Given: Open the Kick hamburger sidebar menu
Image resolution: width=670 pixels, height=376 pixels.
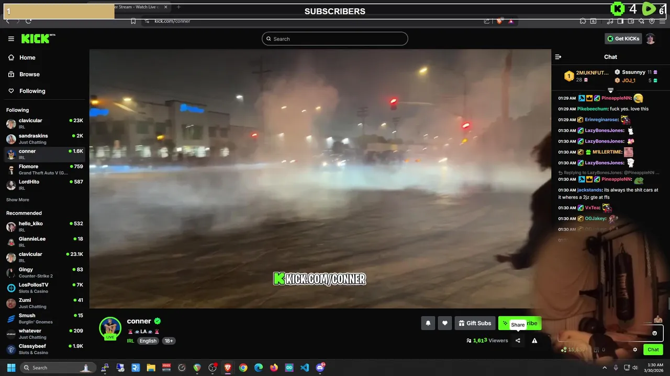Looking at the screenshot, I should tap(11, 39).
